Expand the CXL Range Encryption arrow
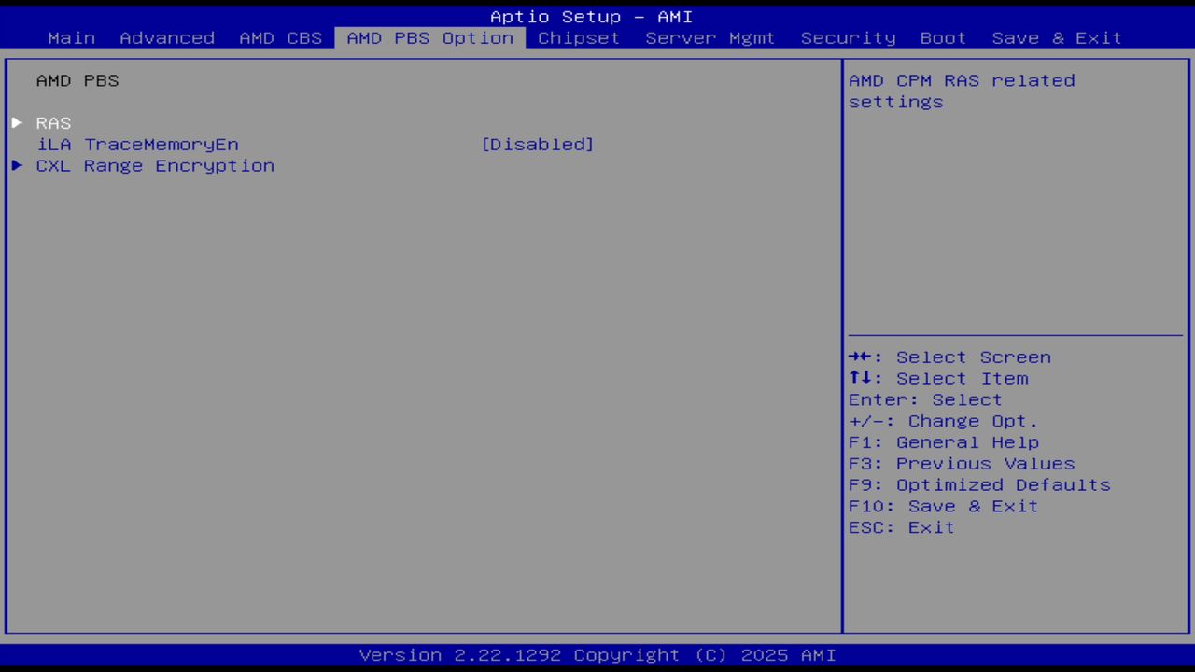 click(17, 166)
